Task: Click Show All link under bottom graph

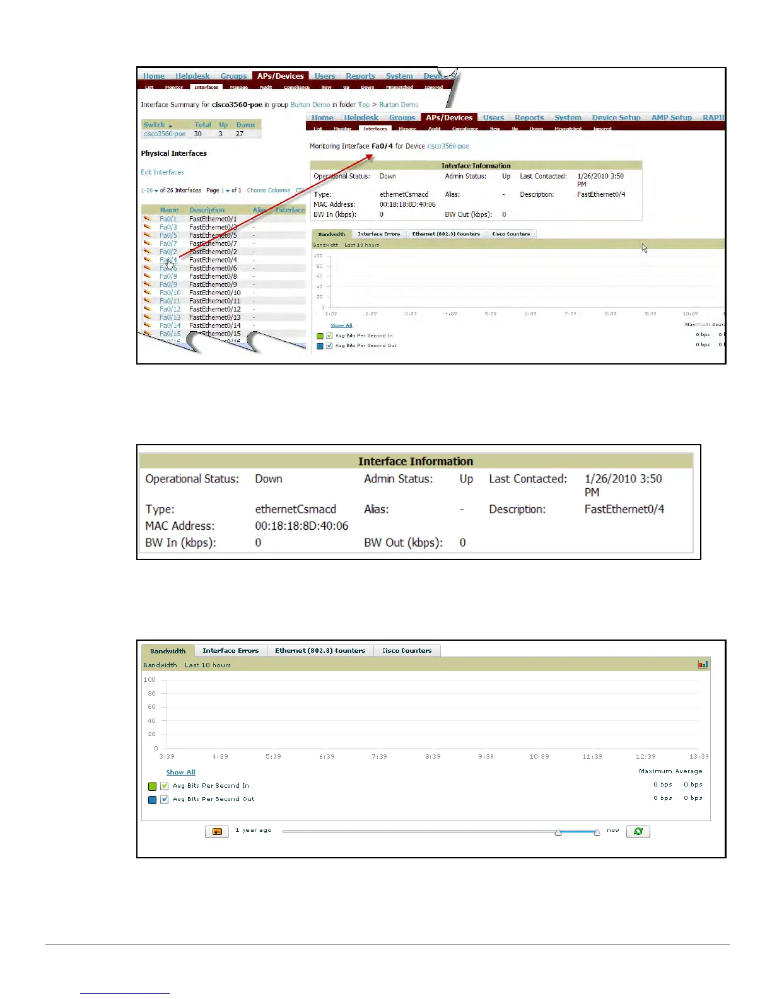Action: [x=181, y=773]
